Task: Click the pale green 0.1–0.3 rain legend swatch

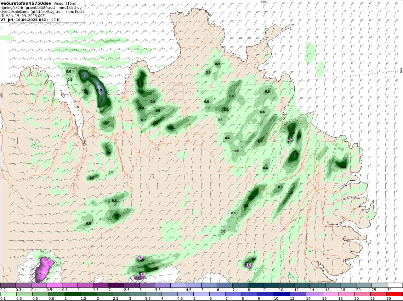Action: point(8,294)
